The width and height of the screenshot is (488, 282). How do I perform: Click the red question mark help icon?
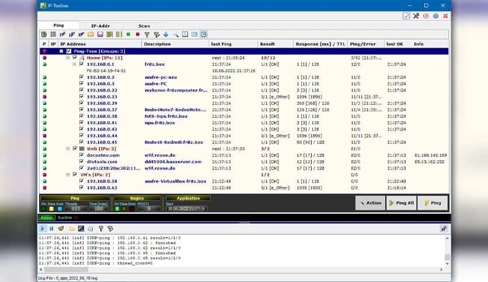[426, 16]
